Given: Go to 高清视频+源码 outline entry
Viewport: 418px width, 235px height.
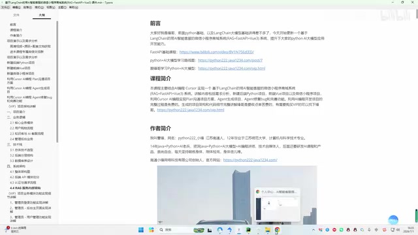Looking at the screenshot, I should pyautogui.click(x=31, y=46).
